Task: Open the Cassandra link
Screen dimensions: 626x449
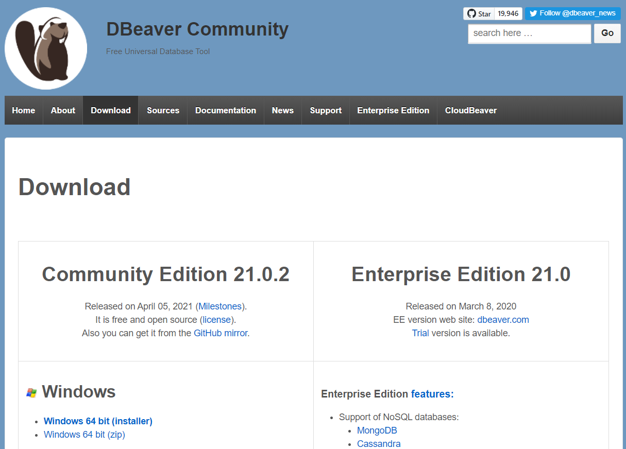Action: pyautogui.click(x=379, y=444)
